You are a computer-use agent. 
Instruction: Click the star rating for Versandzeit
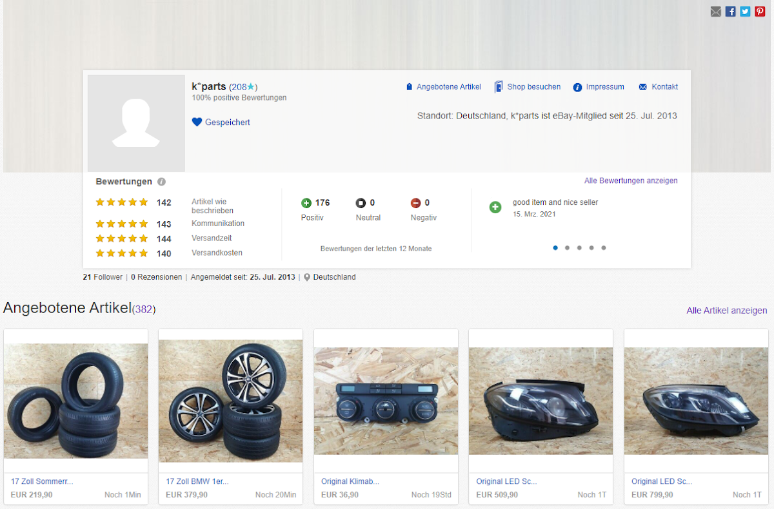click(122, 238)
